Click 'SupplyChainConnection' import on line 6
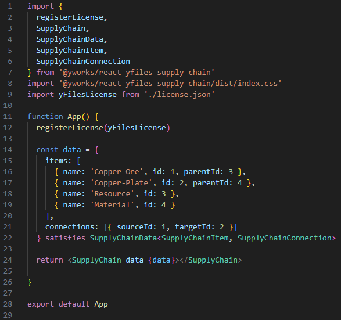 [x=83, y=62]
